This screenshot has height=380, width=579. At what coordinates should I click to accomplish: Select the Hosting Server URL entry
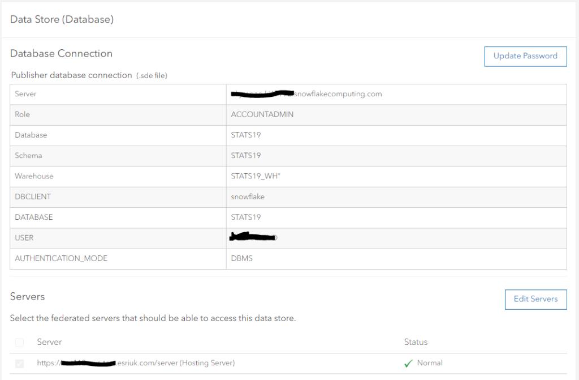point(136,363)
